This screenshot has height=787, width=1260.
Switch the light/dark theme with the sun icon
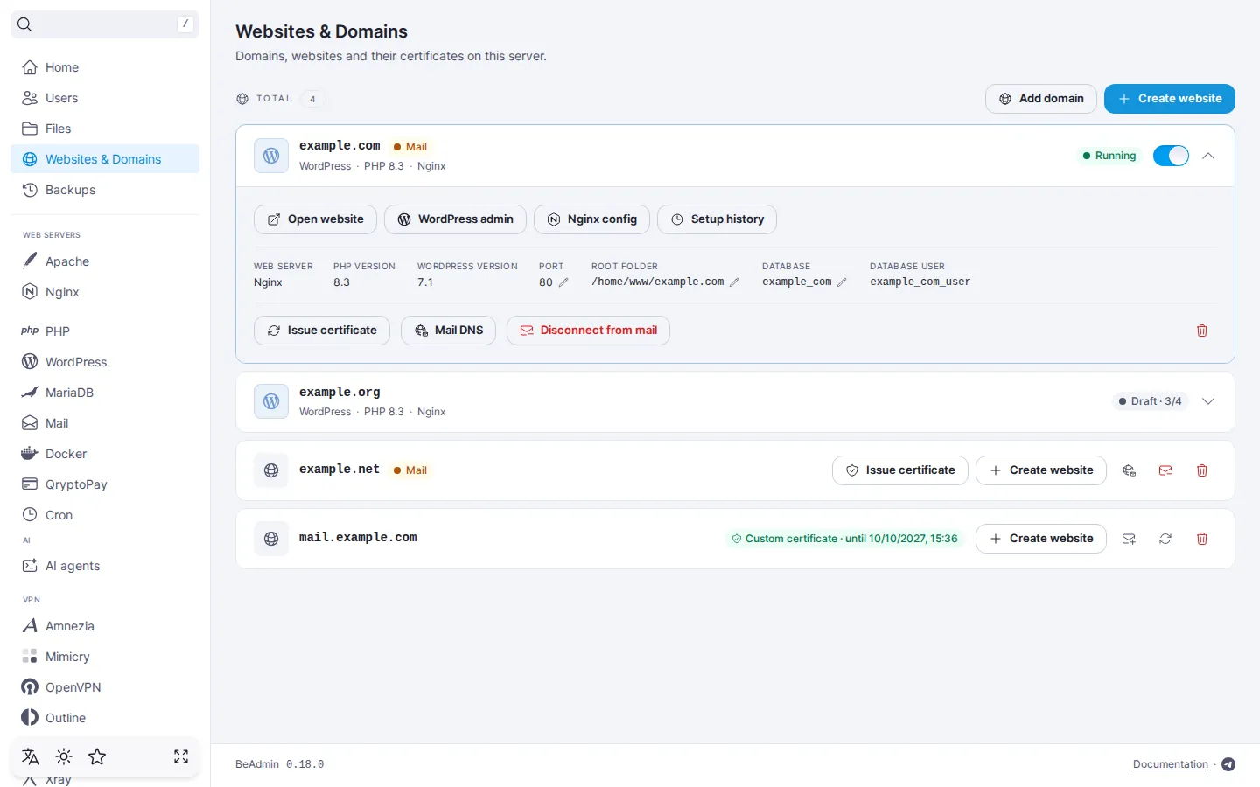(64, 756)
